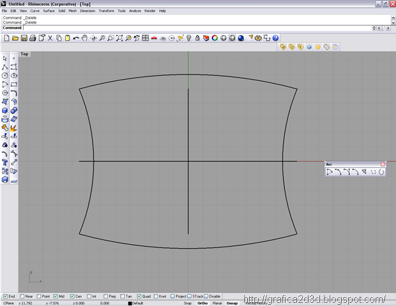Click the Zoom Extents icon

pyautogui.click(x=119, y=38)
